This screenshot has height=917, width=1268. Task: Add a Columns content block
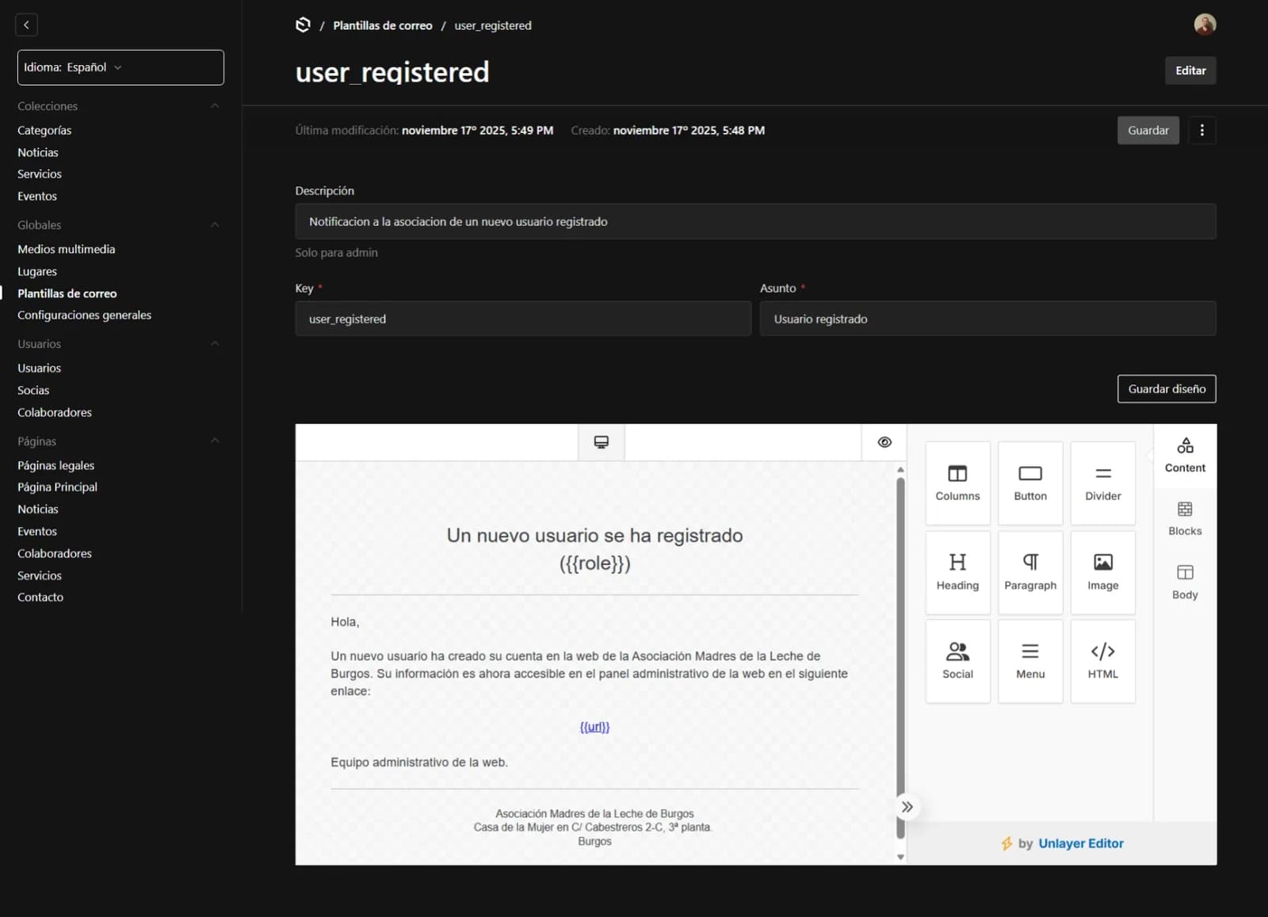point(957,483)
